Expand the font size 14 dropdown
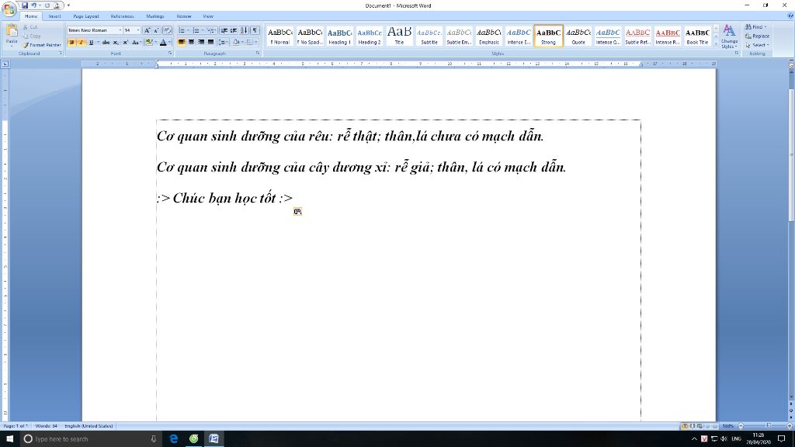The height and width of the screenshot is (447, 795). [x=138, y=30]
